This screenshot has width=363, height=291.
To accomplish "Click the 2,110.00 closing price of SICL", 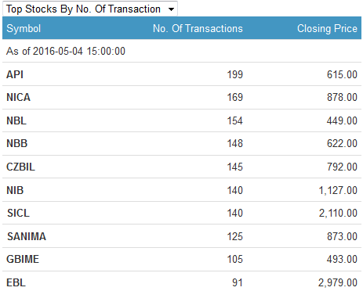I will coord(338,214).
